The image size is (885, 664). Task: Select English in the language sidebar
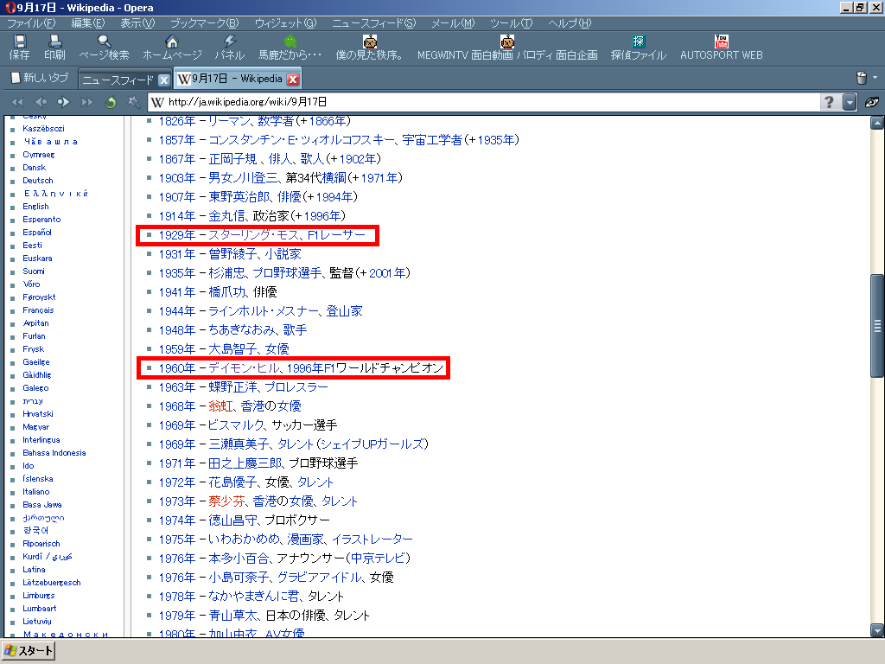35,207
